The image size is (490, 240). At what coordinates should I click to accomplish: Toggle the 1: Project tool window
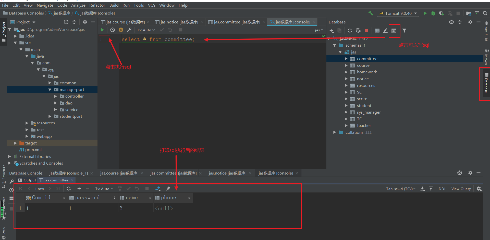(x=4, y=32)
